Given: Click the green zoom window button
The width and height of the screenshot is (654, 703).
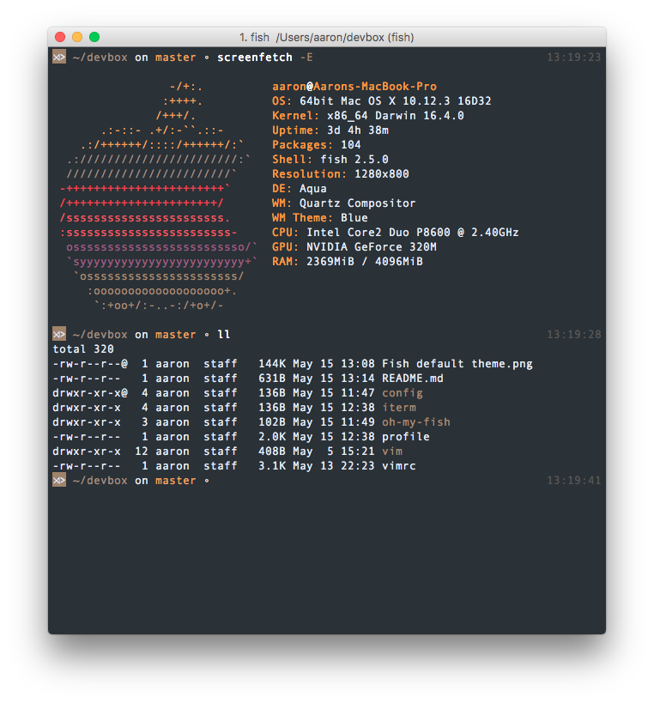Looking at the screenshot, I should pyautogui.click(x=94, y=37).
